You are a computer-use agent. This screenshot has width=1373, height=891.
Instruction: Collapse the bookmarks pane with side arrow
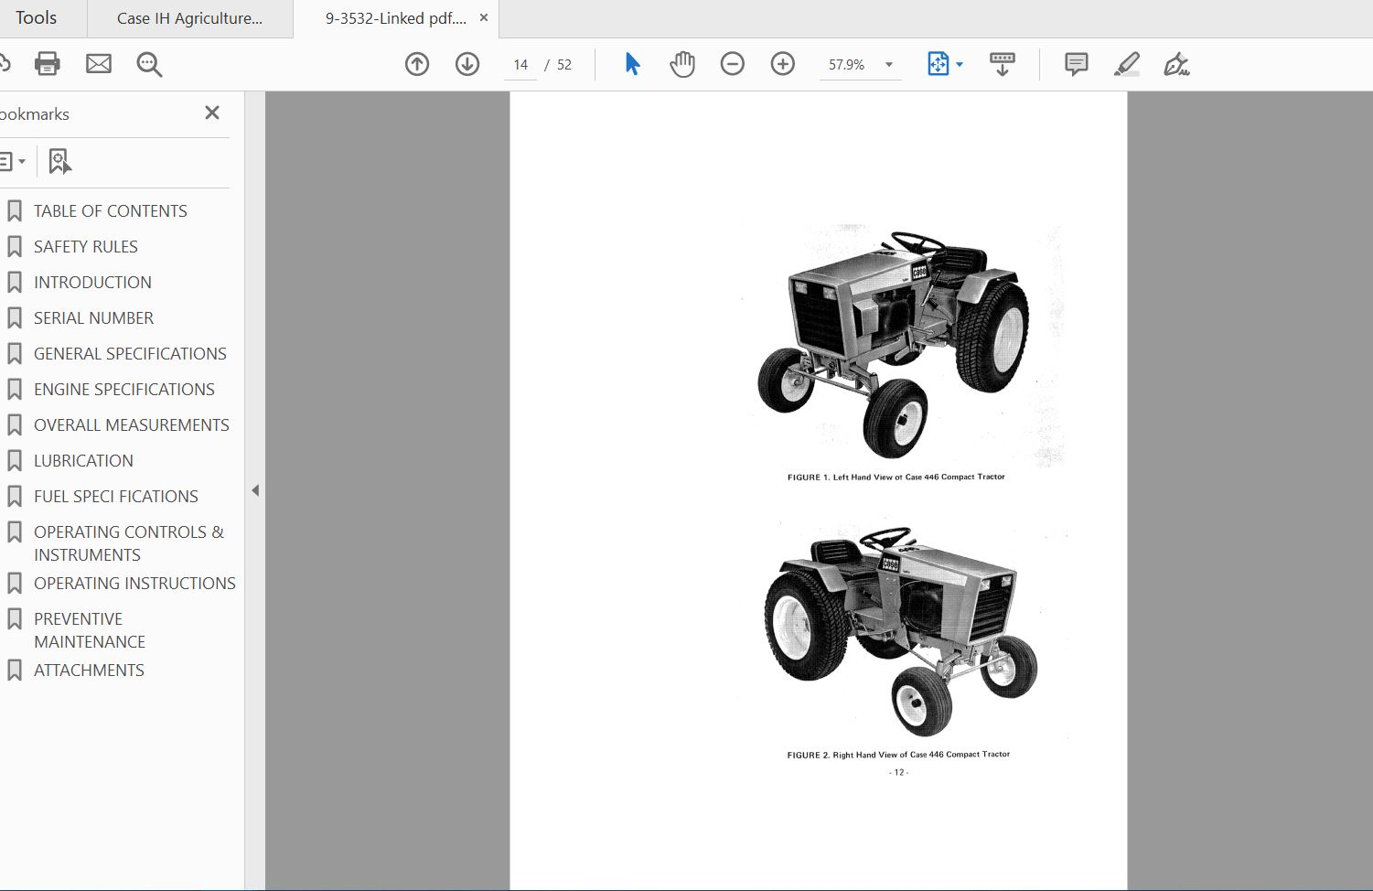[255, 490]
